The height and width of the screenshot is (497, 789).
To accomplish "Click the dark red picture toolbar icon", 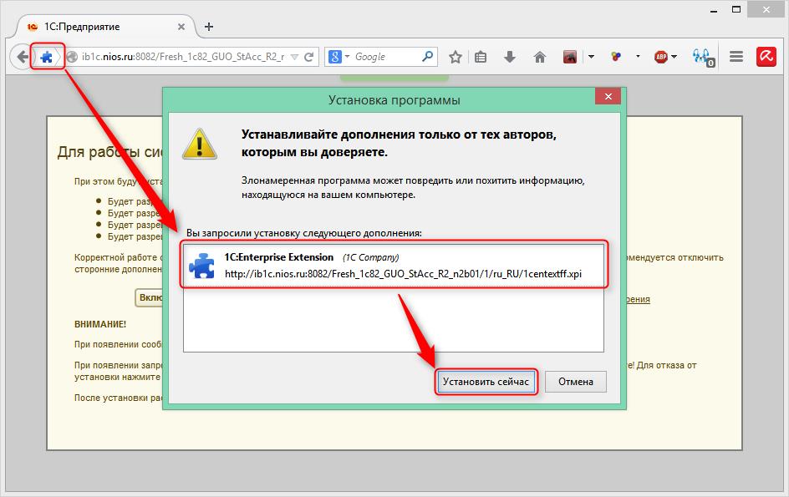I will (570, 57).
